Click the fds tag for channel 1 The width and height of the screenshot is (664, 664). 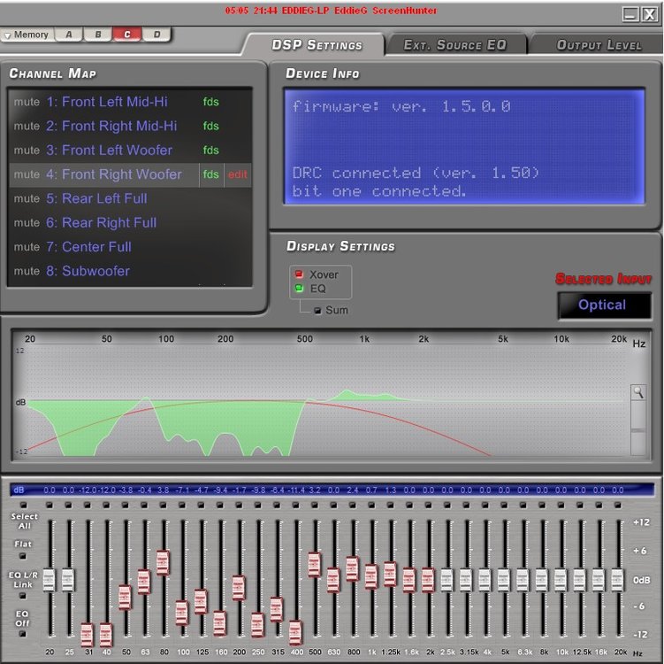pos(211,102)
